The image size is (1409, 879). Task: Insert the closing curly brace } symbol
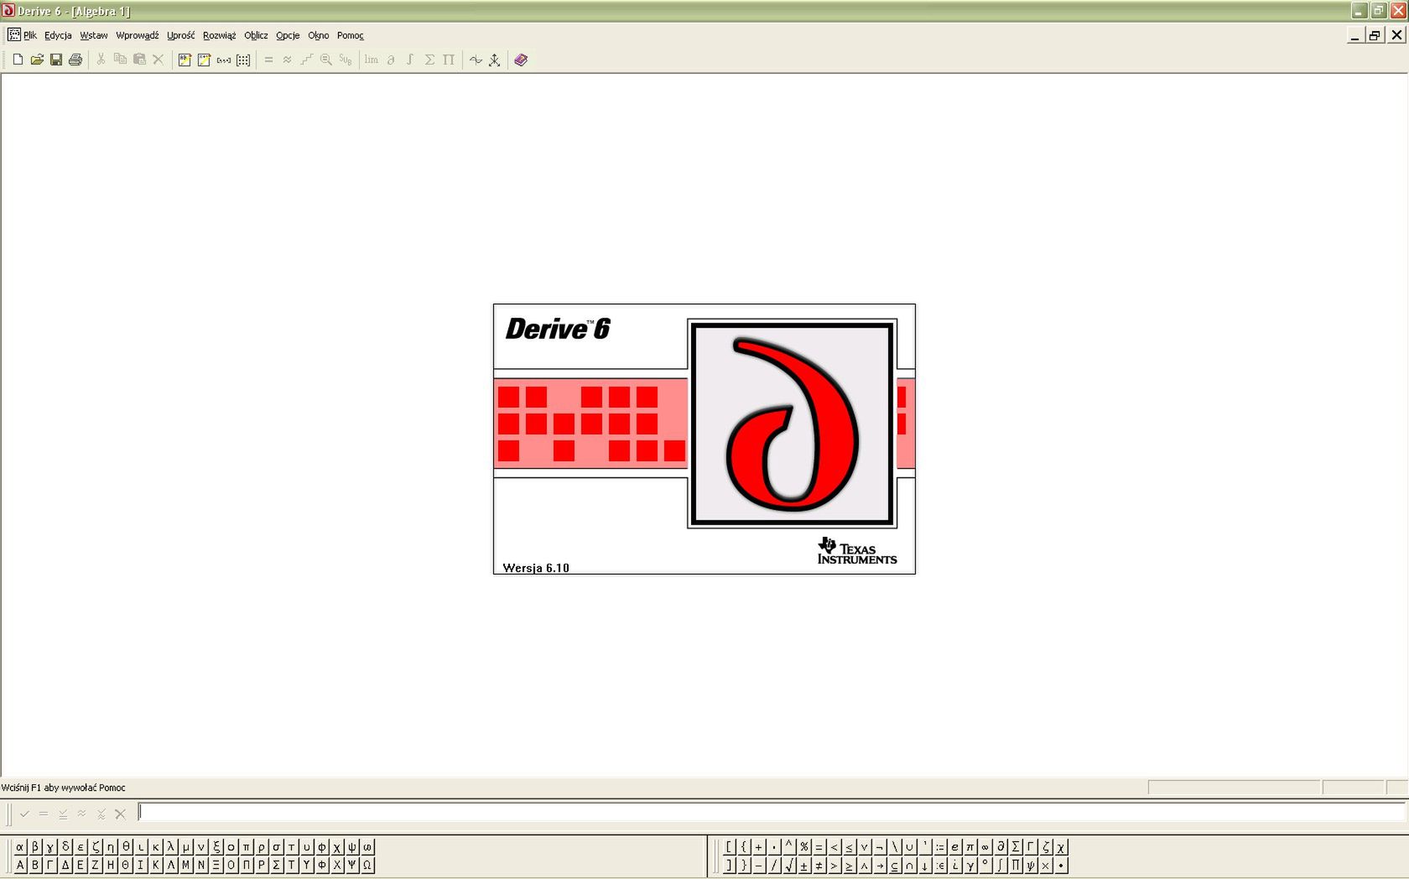coord(744,865)
